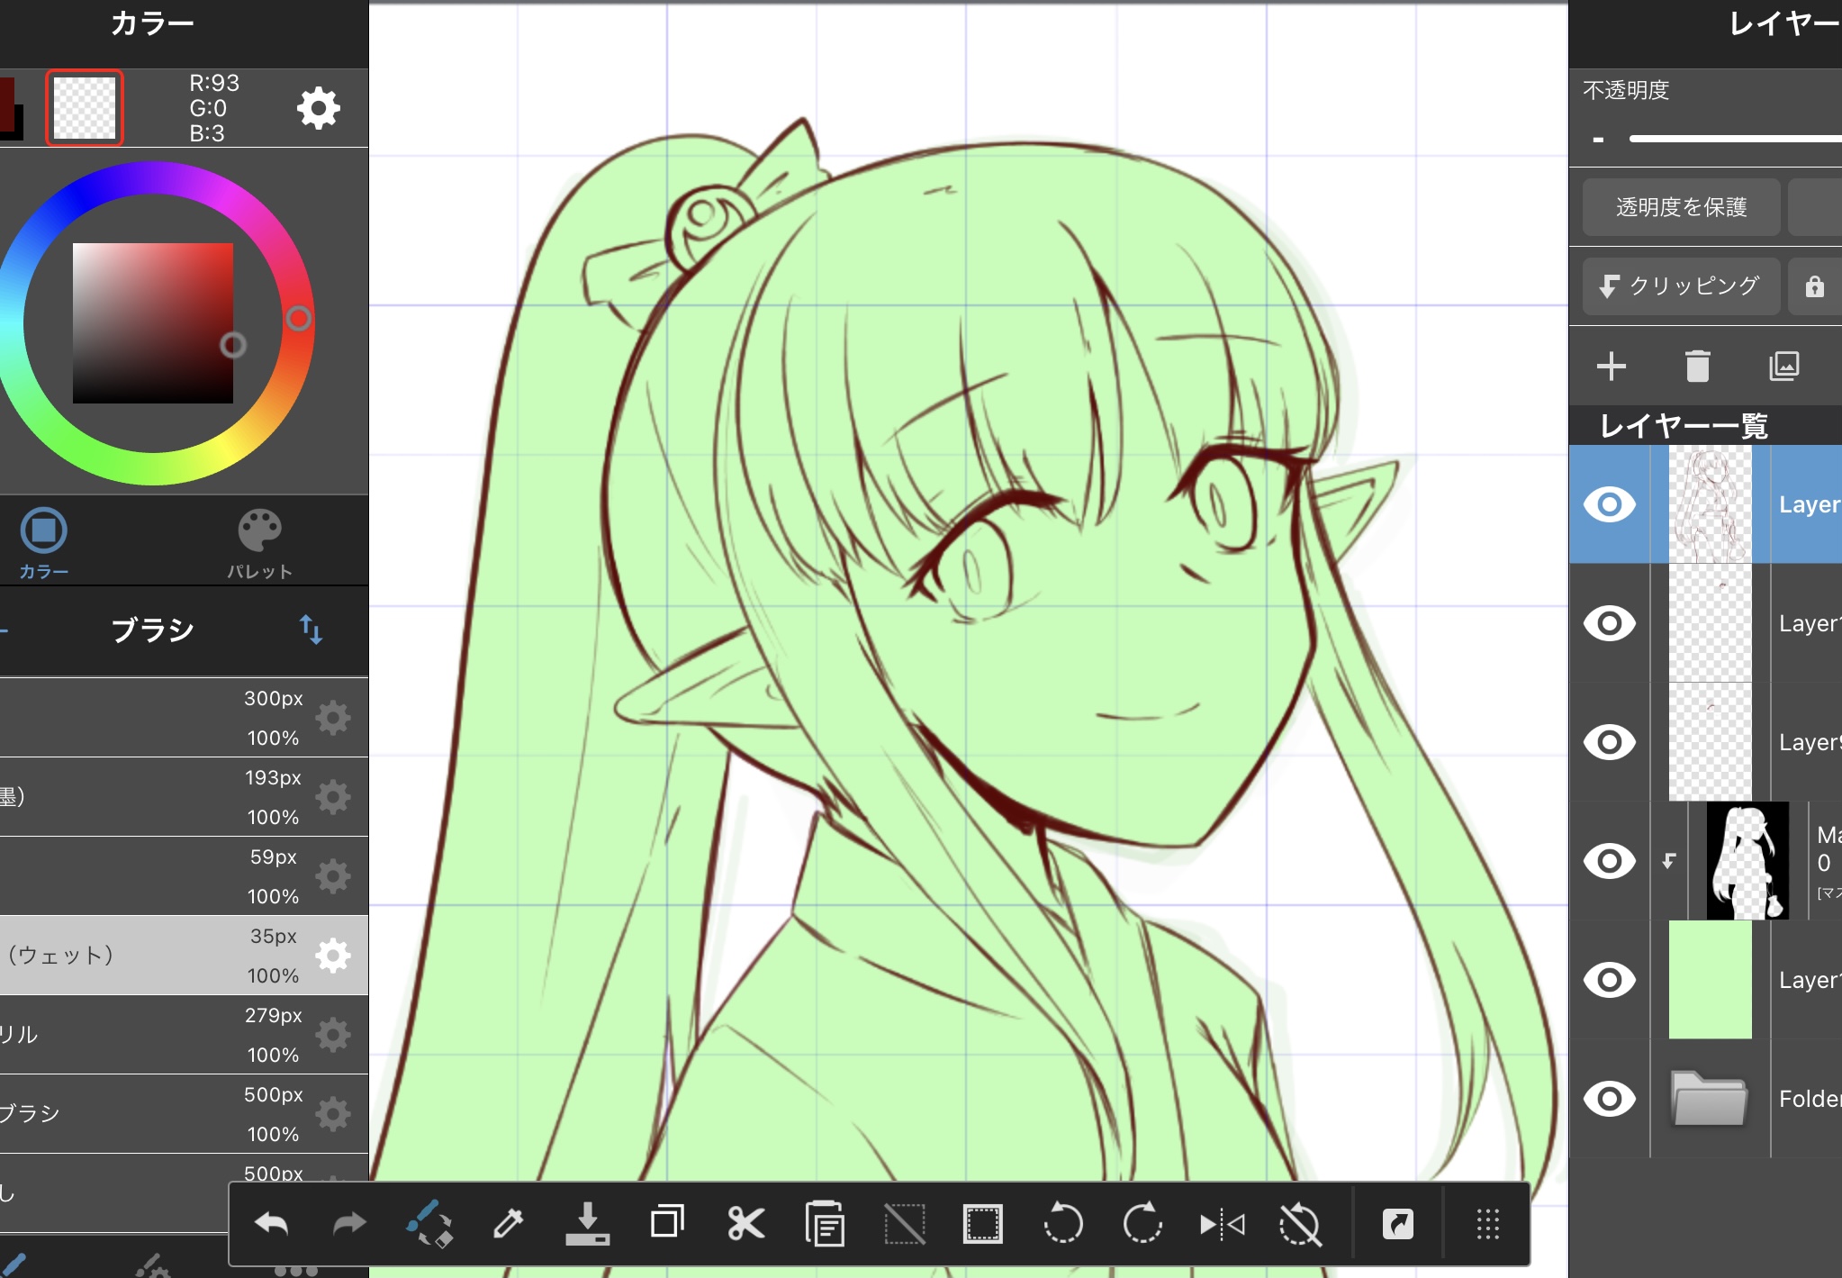Open color settings gear icon
The image size is (1842, 1278).
pyautogui.click(x=318, y=108)
